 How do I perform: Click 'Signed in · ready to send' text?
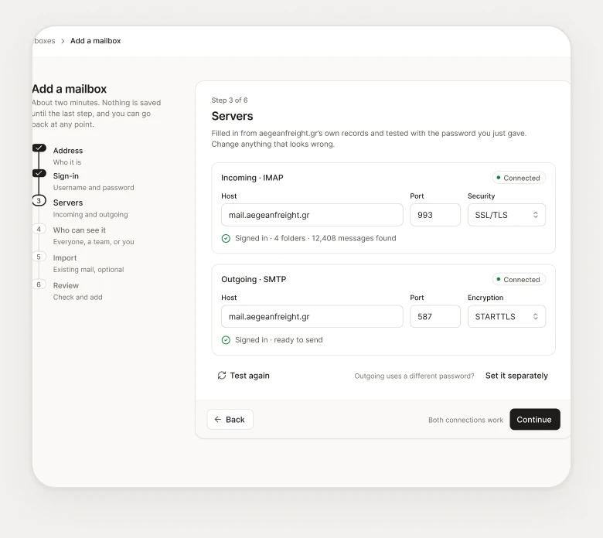(279, 340)
